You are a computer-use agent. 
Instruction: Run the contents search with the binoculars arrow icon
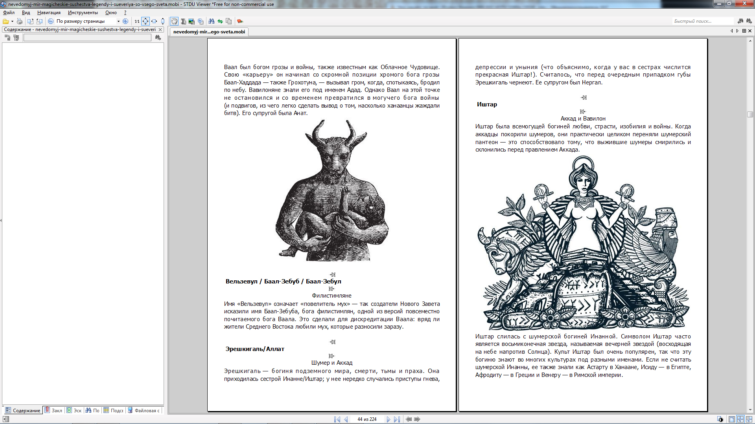click(158, 38)
